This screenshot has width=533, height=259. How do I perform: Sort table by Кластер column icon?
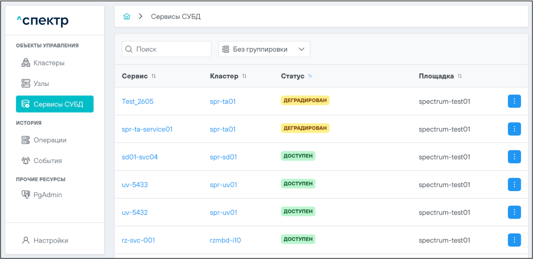click(x=244, y=76)
